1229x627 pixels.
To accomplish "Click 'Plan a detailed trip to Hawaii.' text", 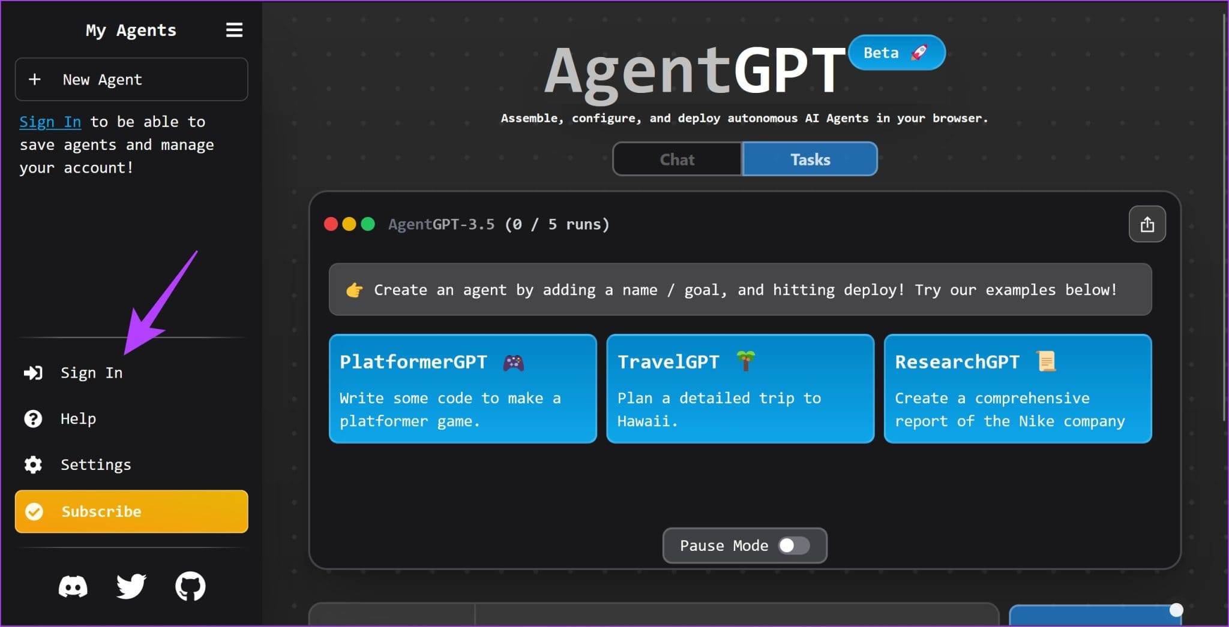I will coord(719,409).
